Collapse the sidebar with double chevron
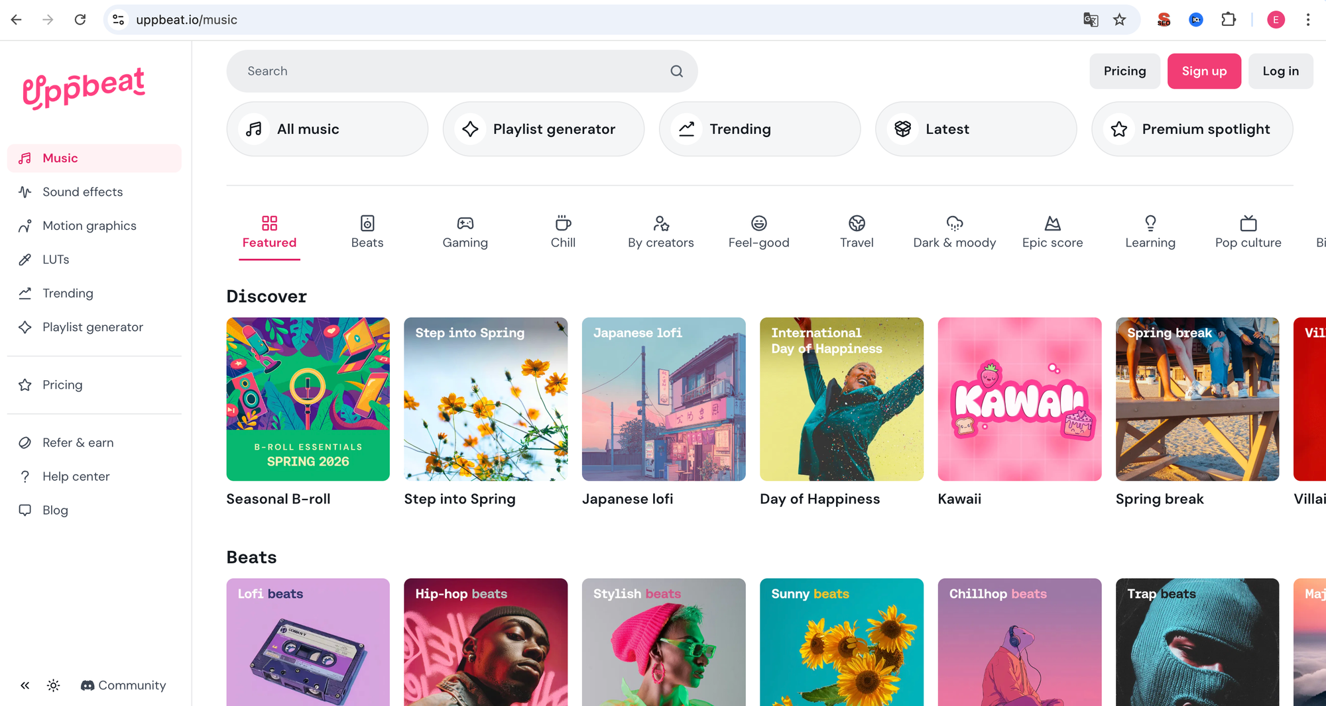1326x706 pixels. click(x=25, y=685)
